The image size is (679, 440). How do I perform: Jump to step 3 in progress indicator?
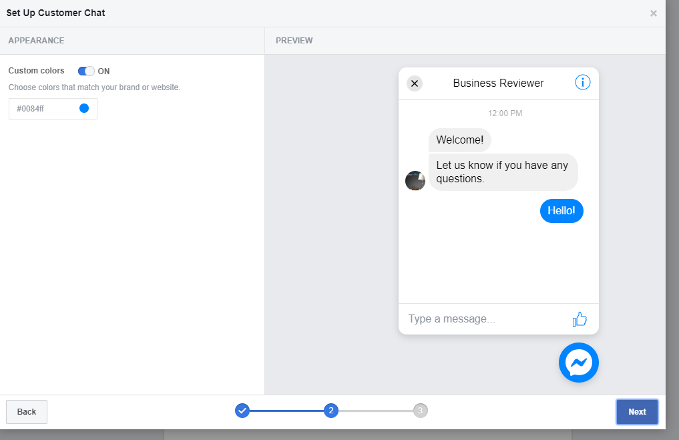pos(420,411)
